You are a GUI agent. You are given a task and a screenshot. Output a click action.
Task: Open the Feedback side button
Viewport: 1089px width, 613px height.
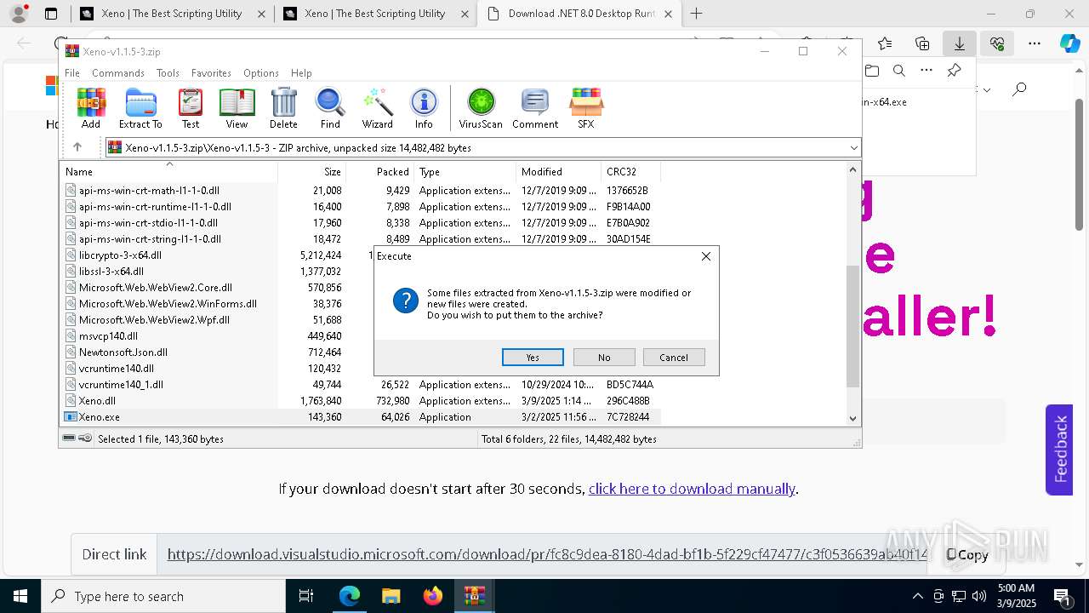(x=1059, y=450)
